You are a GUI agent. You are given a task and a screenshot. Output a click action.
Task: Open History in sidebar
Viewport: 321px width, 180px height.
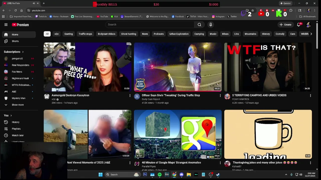click(x=19, y=122)
